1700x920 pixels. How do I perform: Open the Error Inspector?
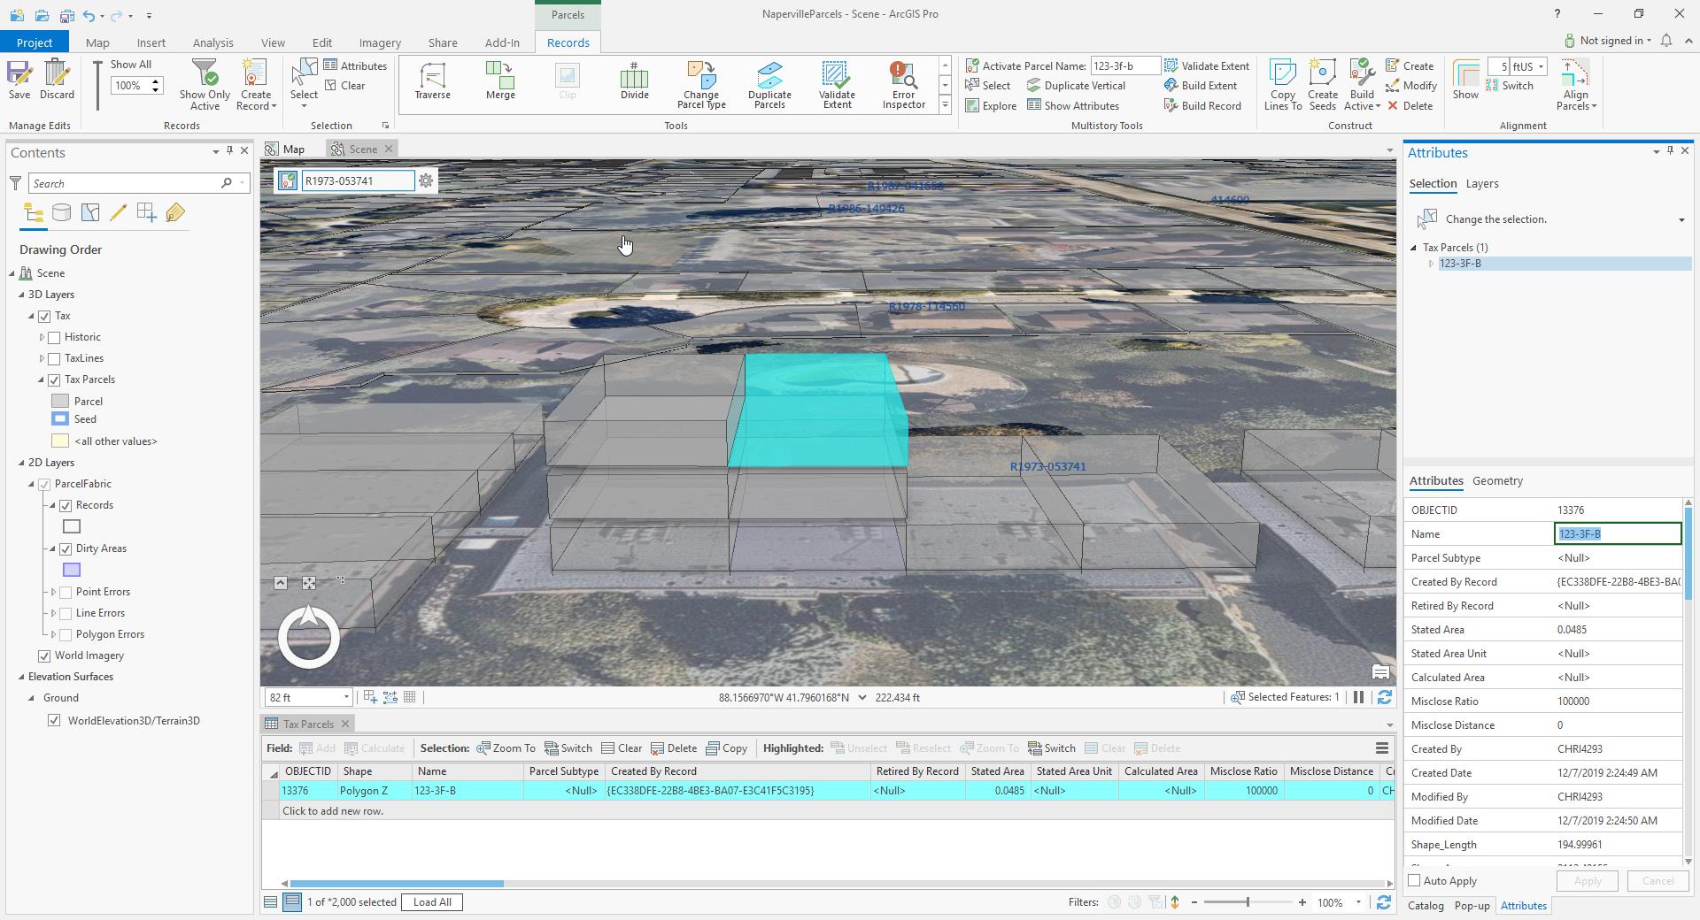pyautogui.click(x=901, y=82)
